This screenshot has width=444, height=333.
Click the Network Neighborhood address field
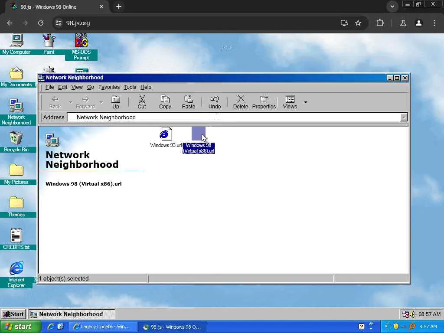coord(234,117)
